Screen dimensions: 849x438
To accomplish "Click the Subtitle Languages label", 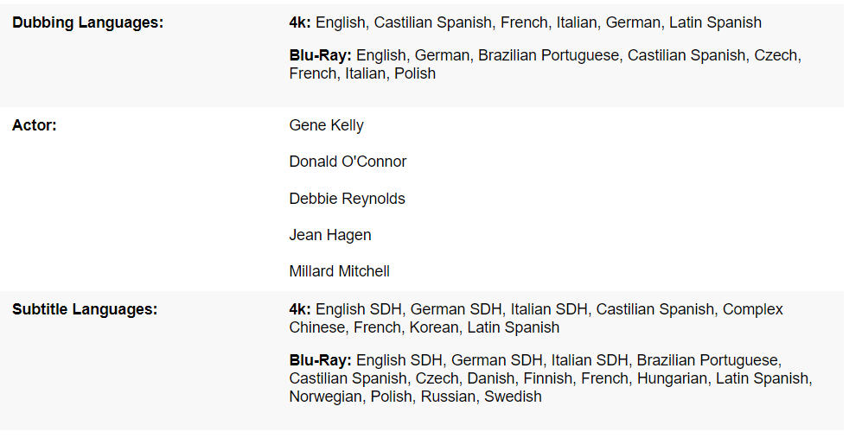I will [85, 309].
